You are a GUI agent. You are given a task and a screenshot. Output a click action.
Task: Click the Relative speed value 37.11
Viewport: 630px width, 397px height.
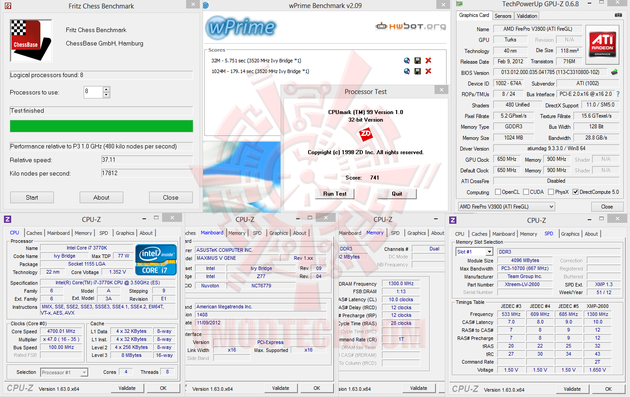click(147, 160)
